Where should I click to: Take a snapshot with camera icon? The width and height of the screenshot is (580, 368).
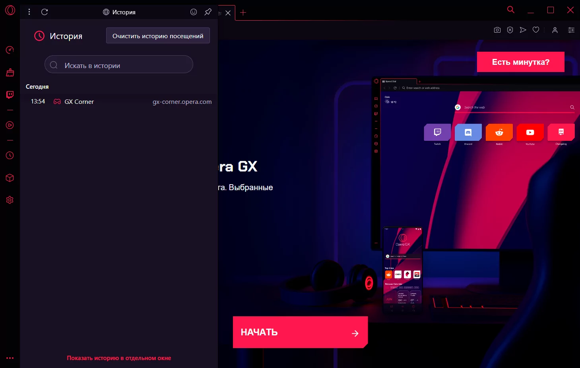497,30
